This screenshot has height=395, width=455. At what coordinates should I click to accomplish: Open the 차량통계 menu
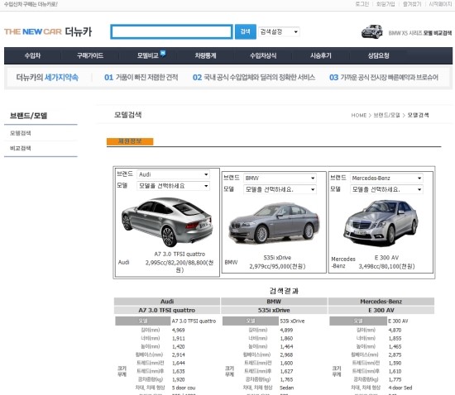pos(205,55)
